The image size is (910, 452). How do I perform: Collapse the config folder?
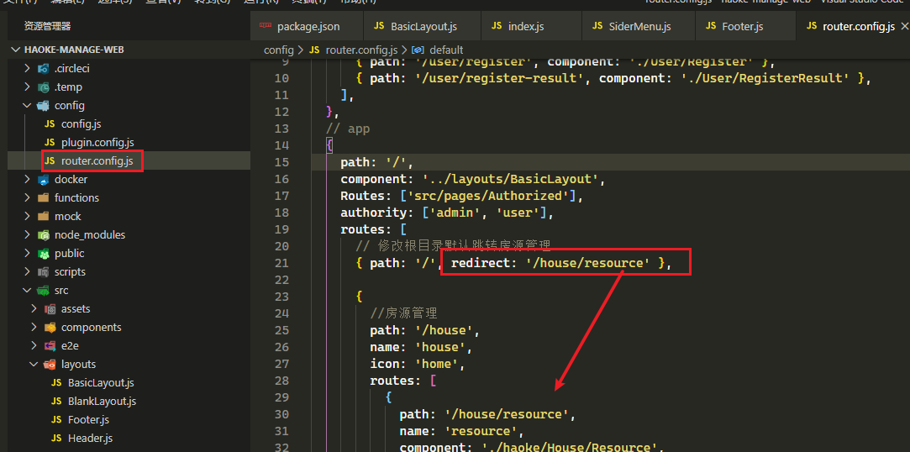27,106
